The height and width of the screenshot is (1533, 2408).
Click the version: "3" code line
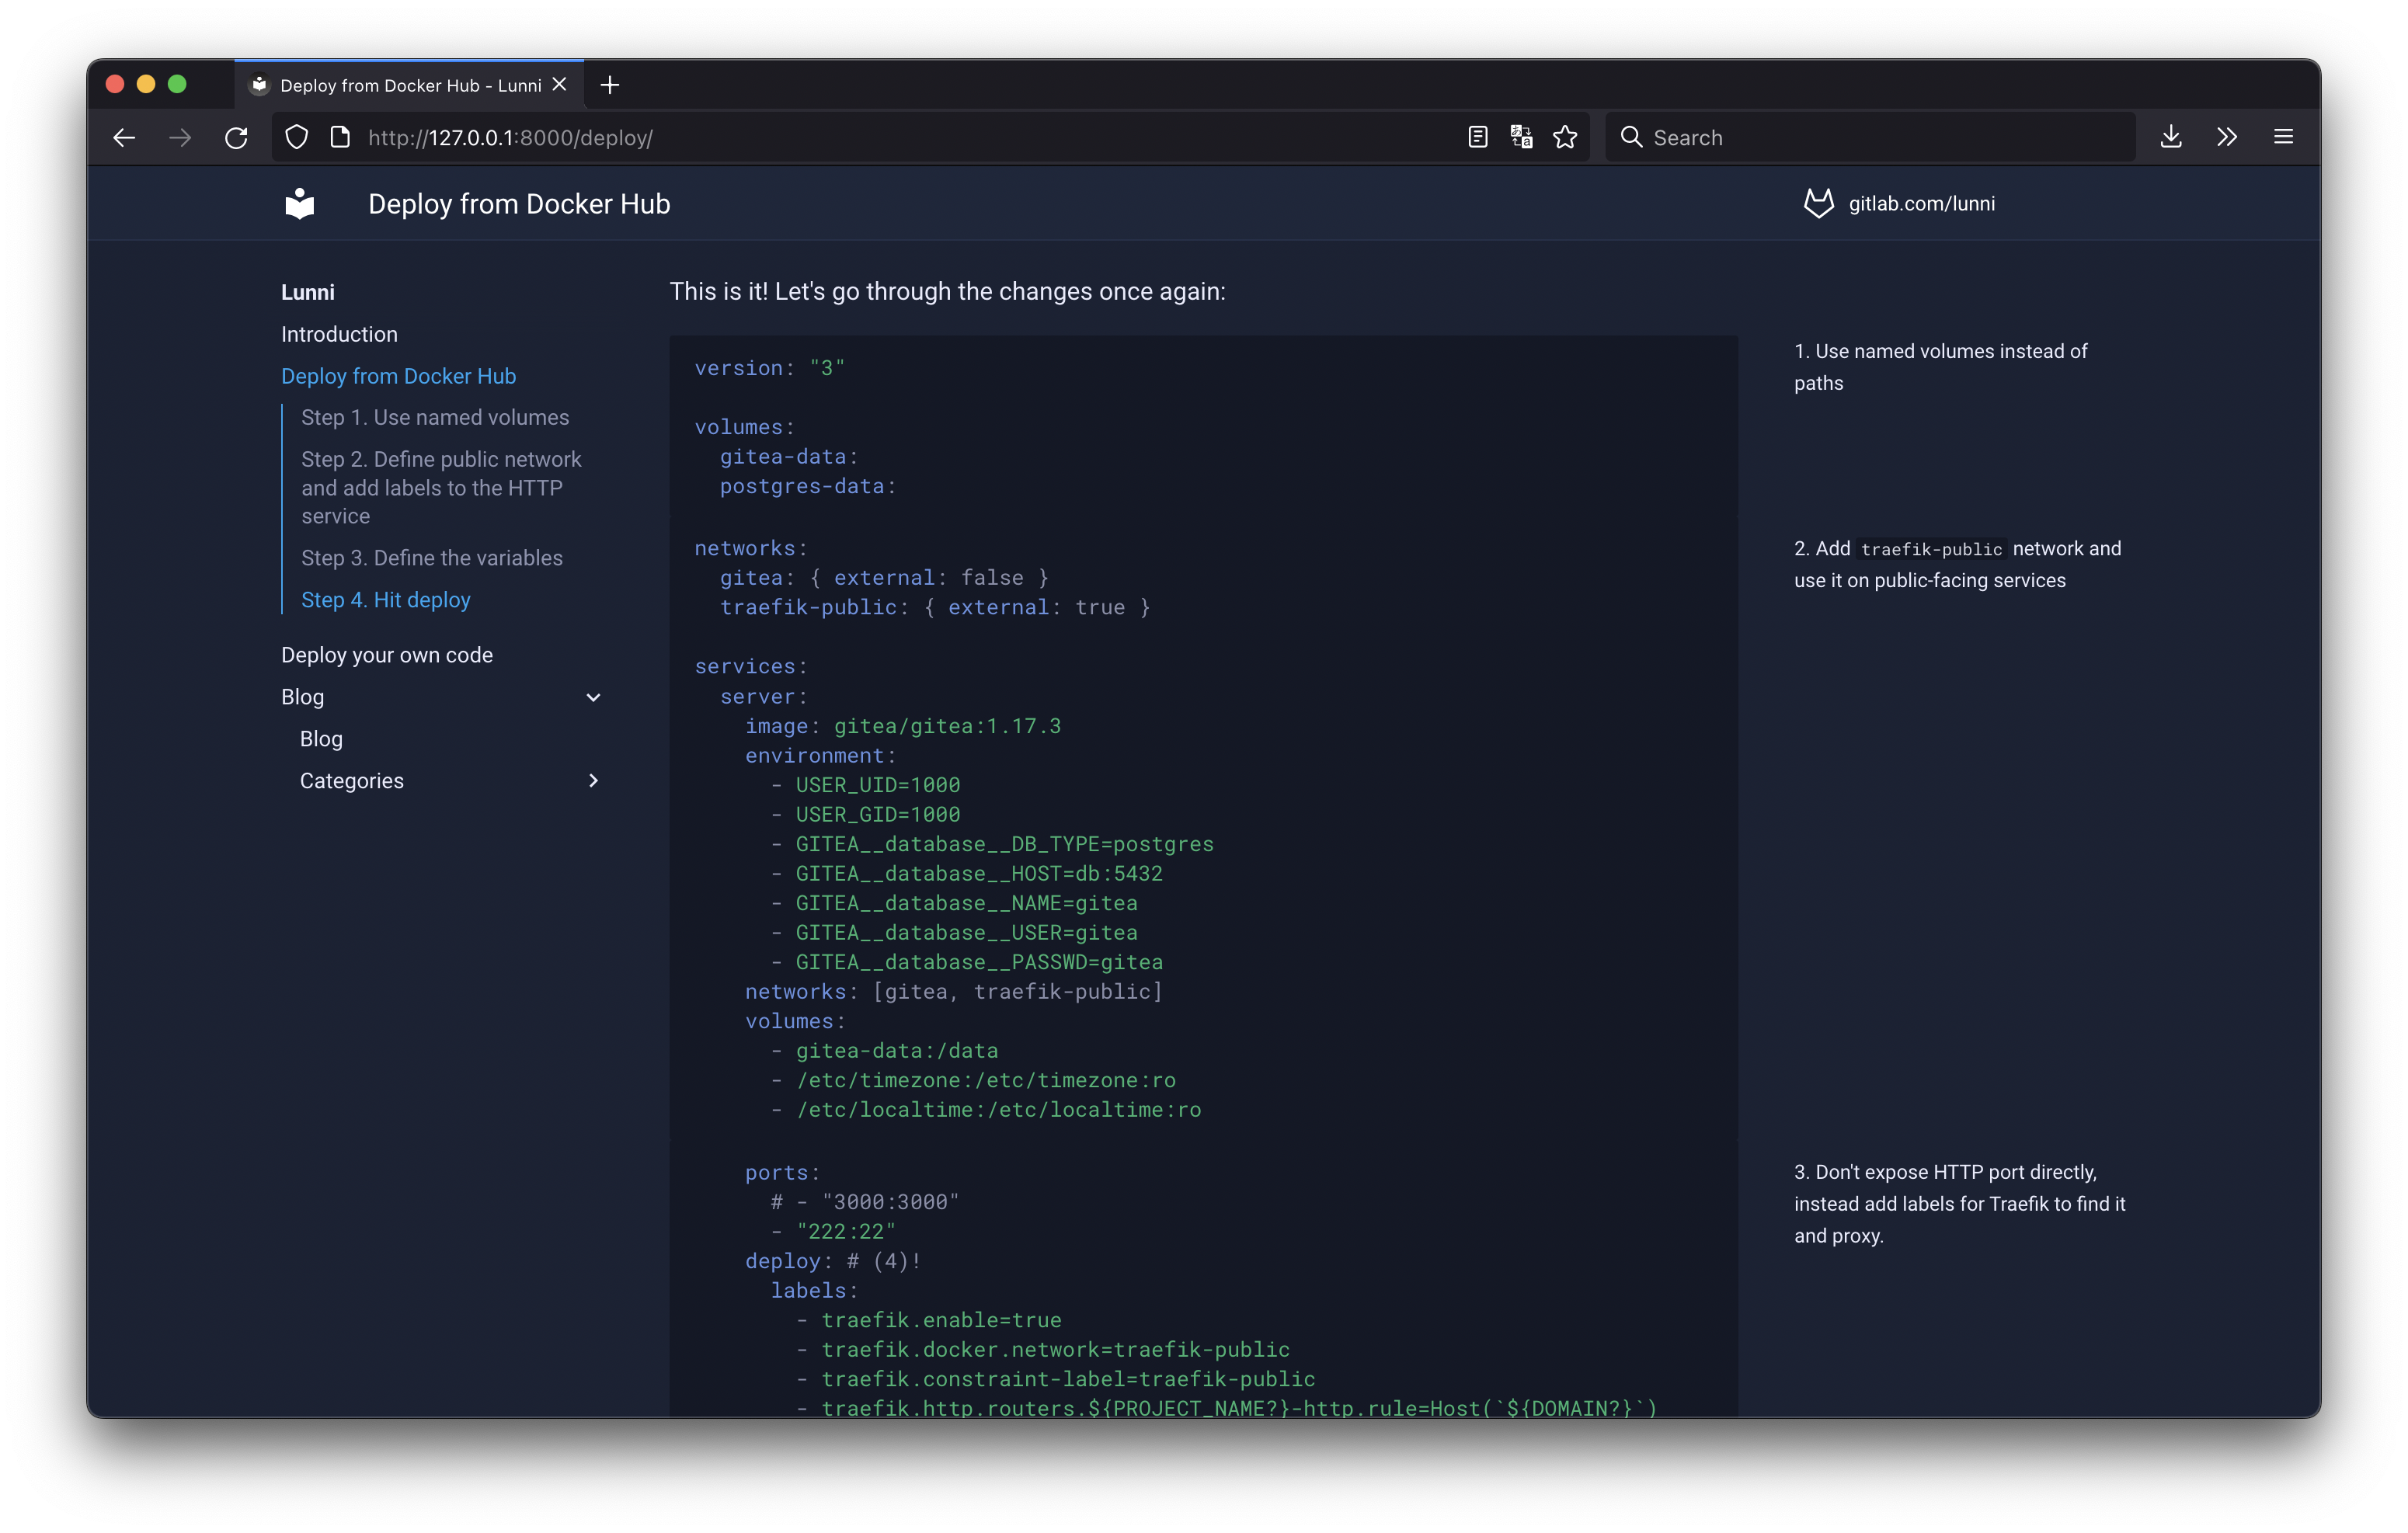[x=770, y=368]
